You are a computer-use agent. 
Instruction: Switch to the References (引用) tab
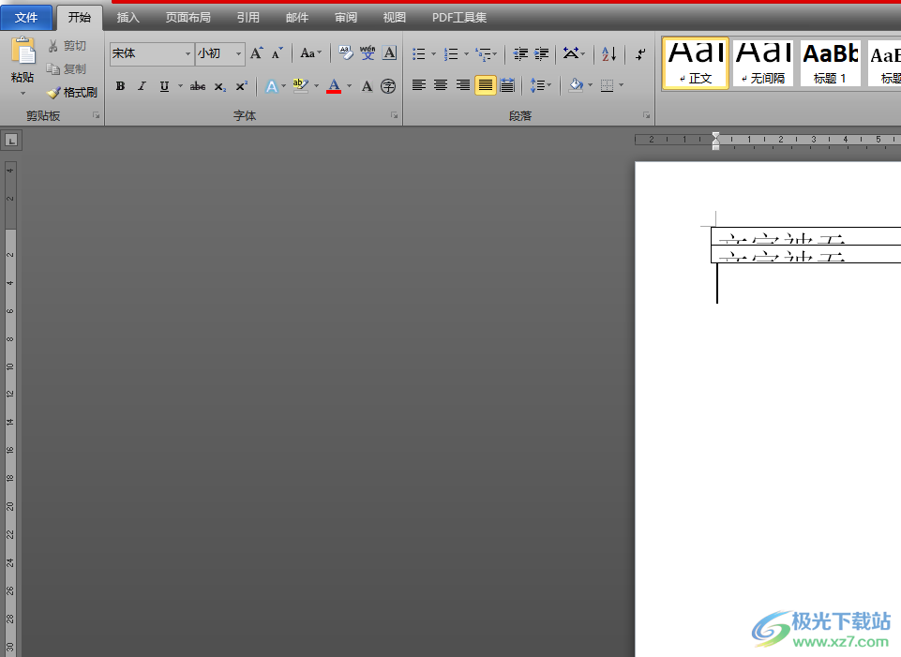(248, 18)
